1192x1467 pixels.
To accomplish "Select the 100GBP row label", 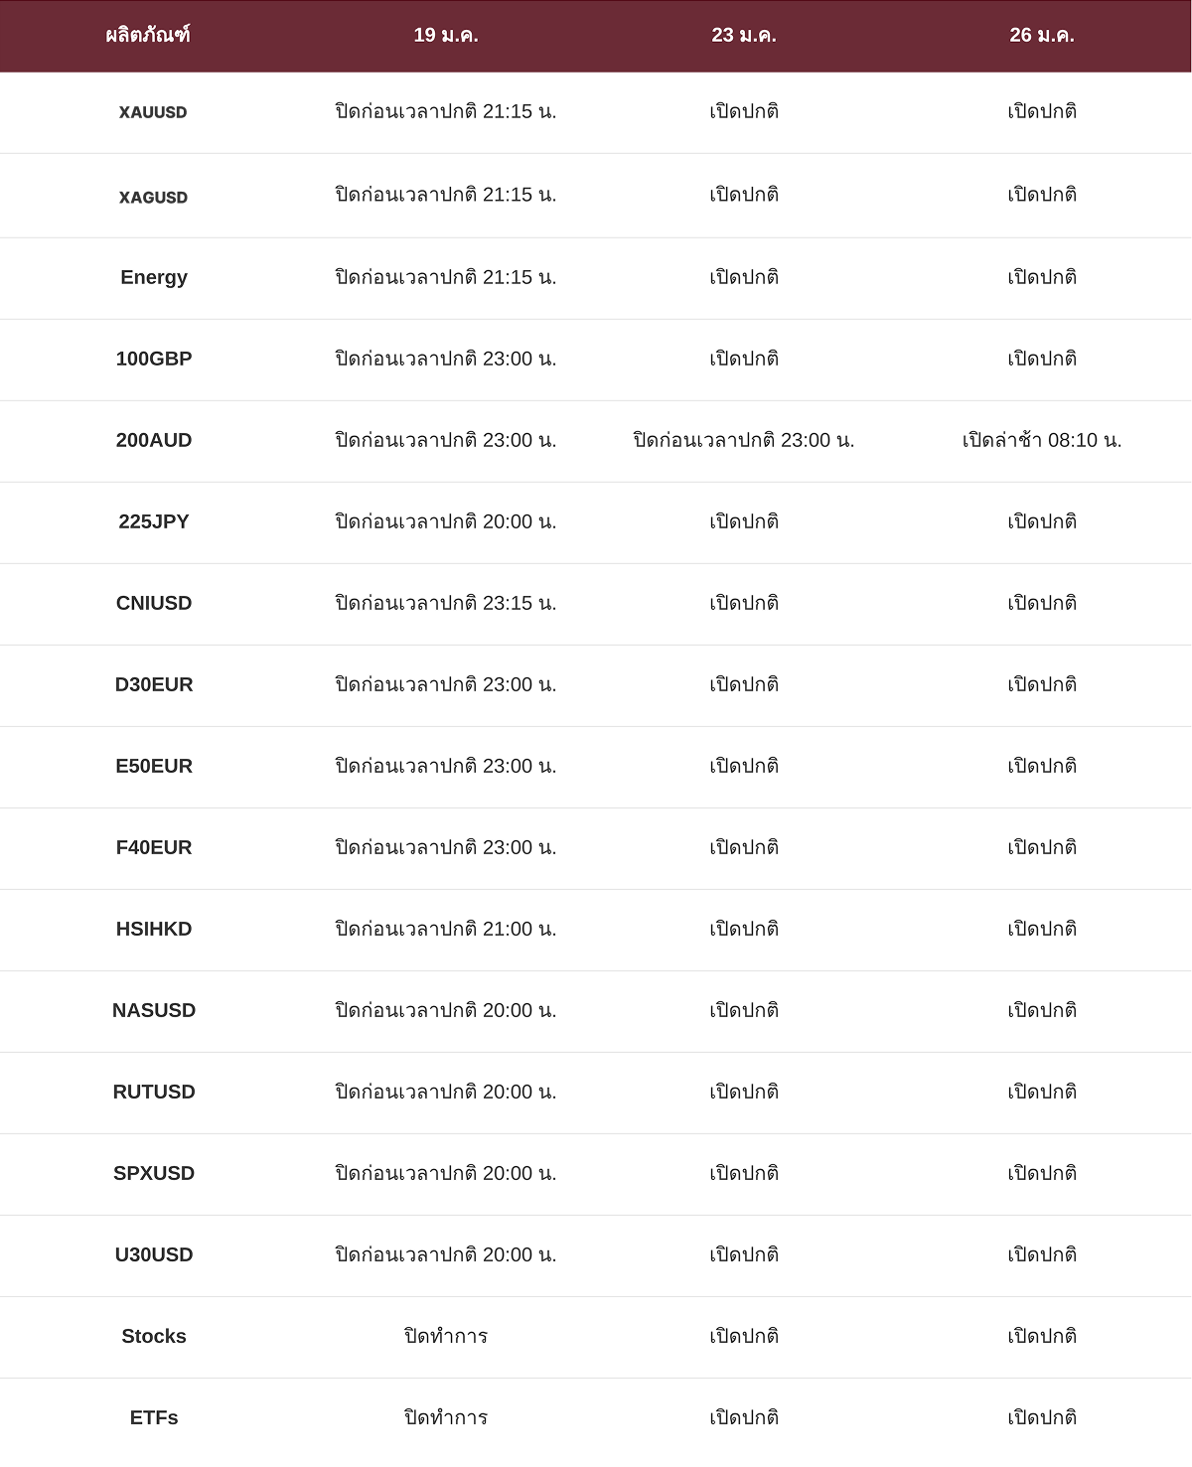I will click(154, 359).
